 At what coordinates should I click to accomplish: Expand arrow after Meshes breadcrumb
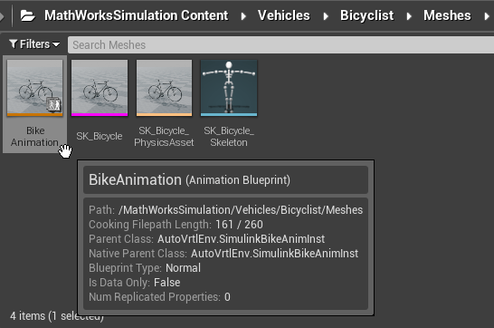point(487,16)
